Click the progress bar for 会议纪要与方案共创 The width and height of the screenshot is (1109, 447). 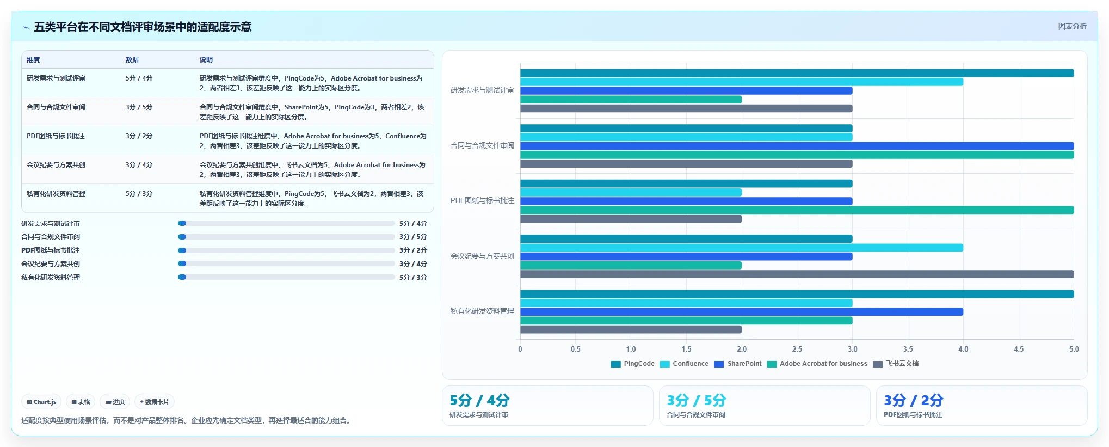[x=286, y=264]
